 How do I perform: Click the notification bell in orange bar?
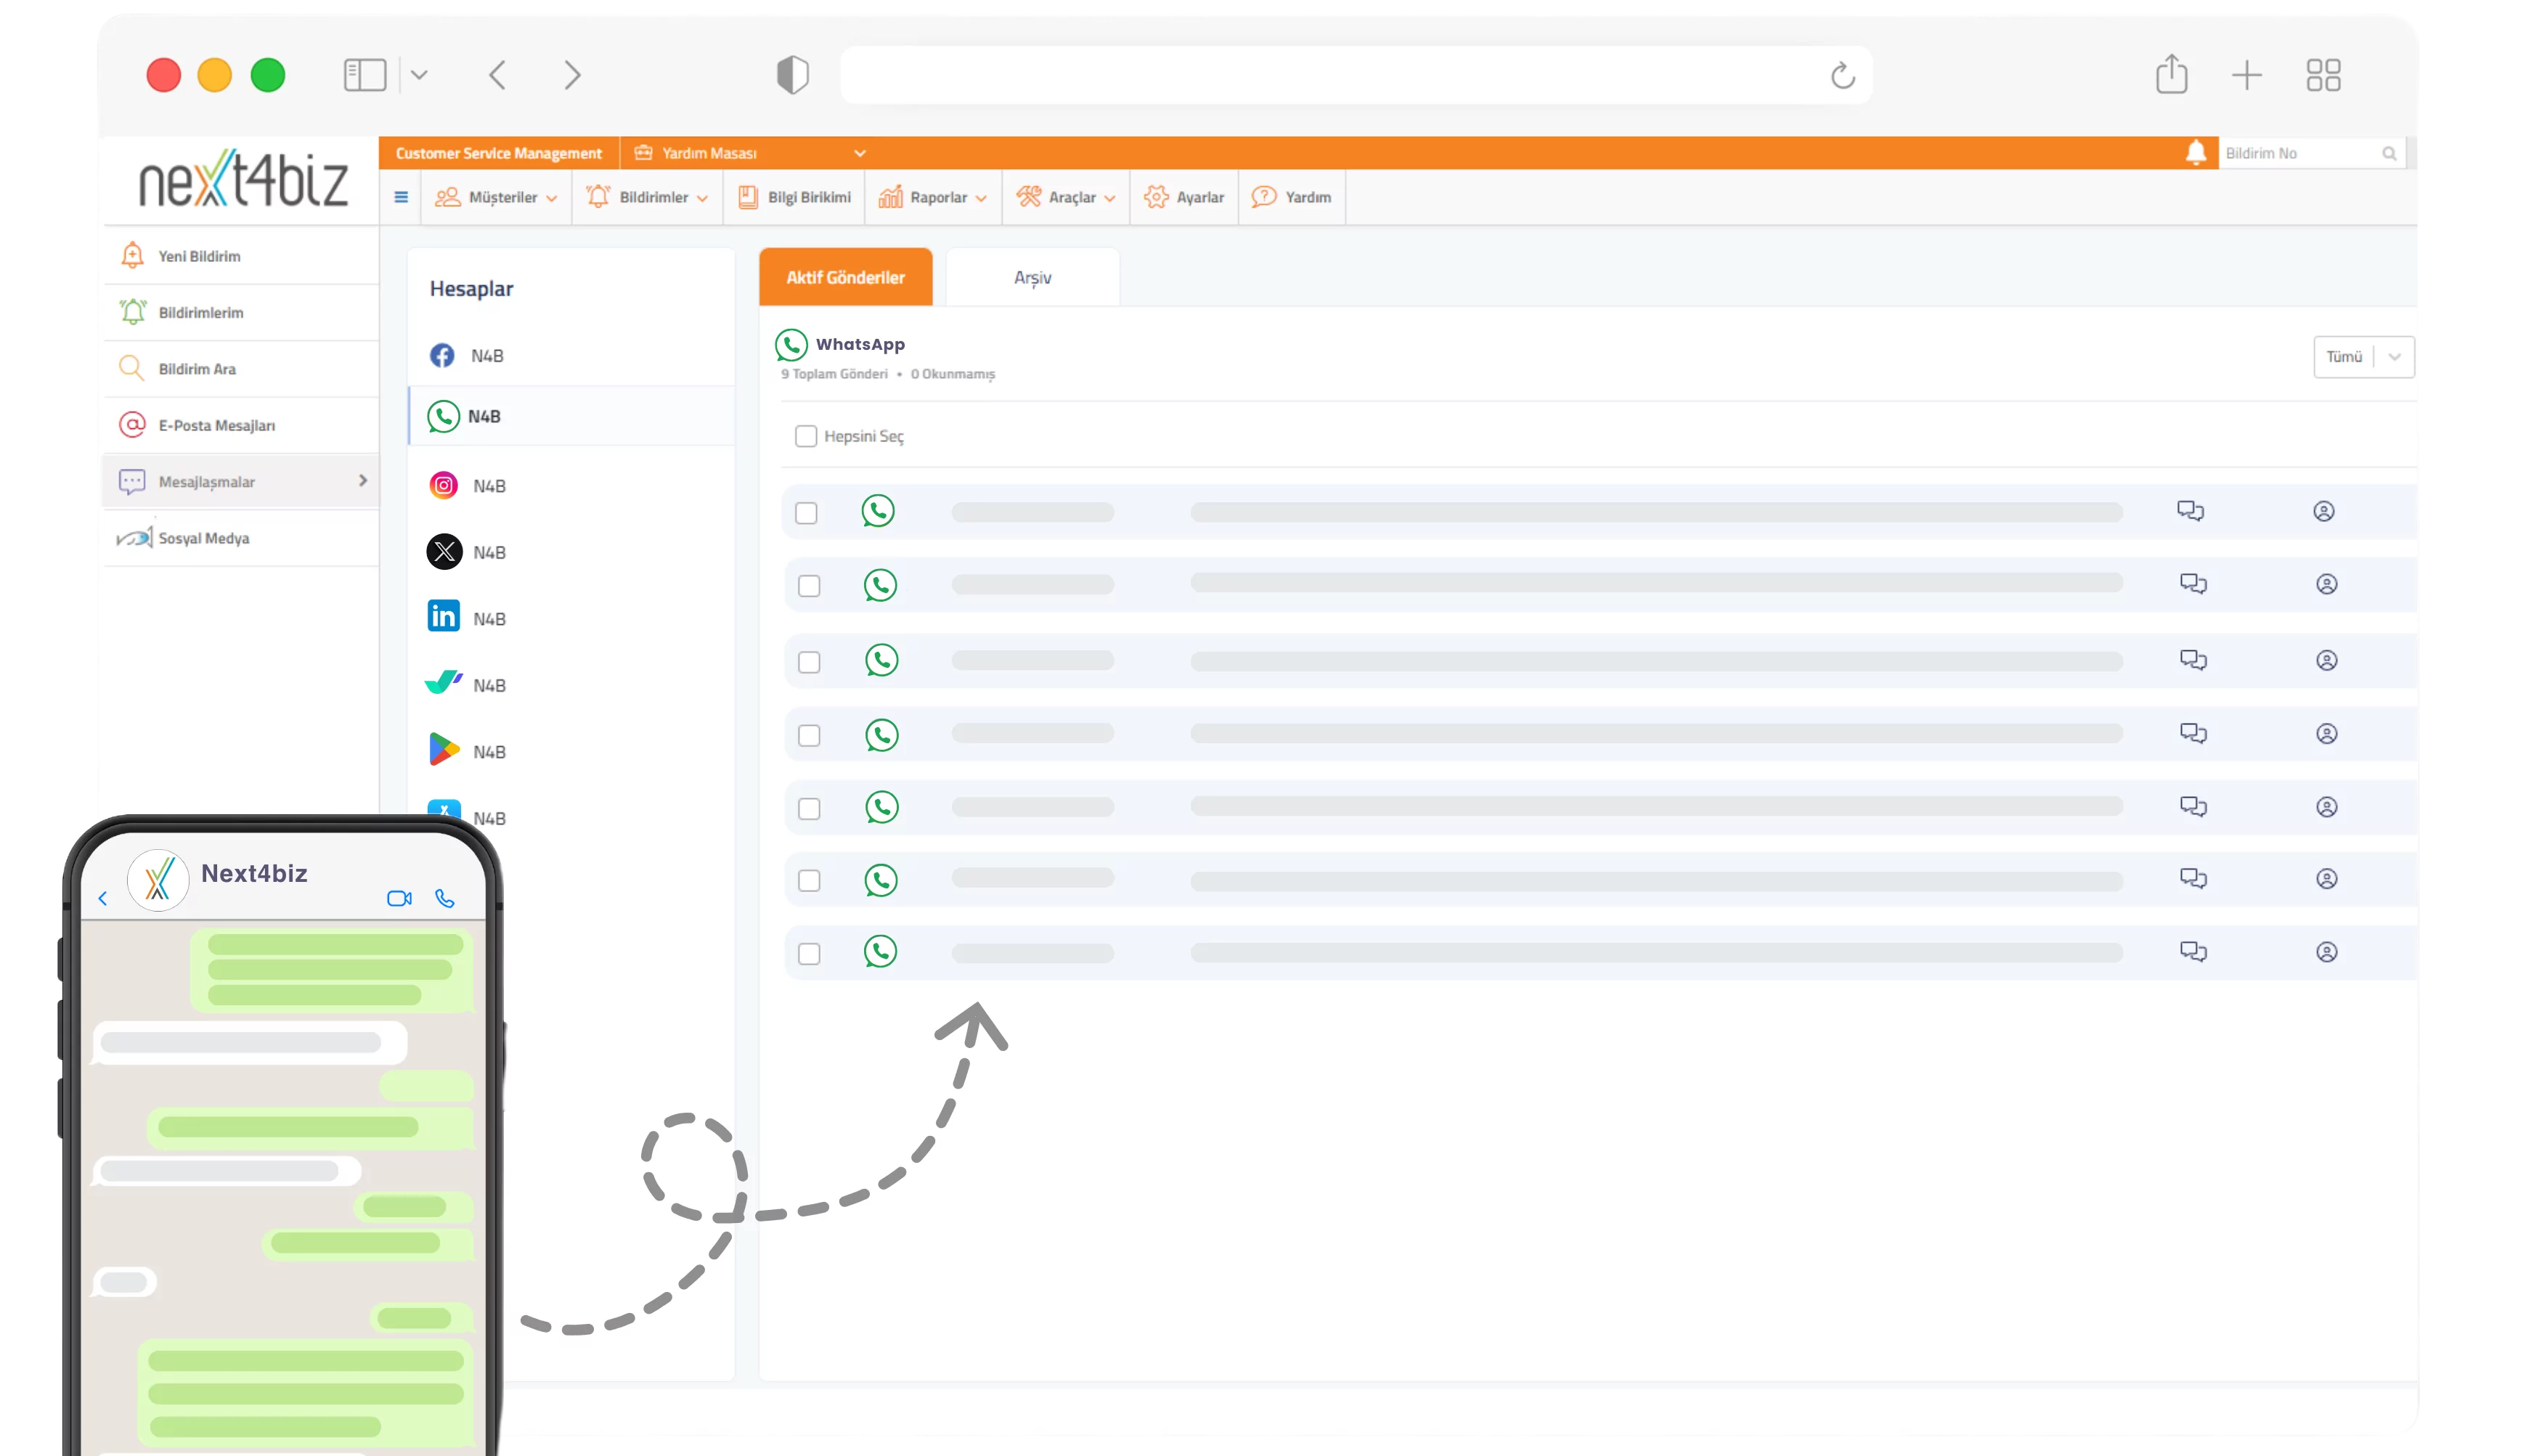(2195, 152)
